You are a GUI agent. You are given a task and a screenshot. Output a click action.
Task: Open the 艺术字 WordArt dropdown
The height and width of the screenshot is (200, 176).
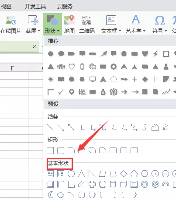(136, 25)
